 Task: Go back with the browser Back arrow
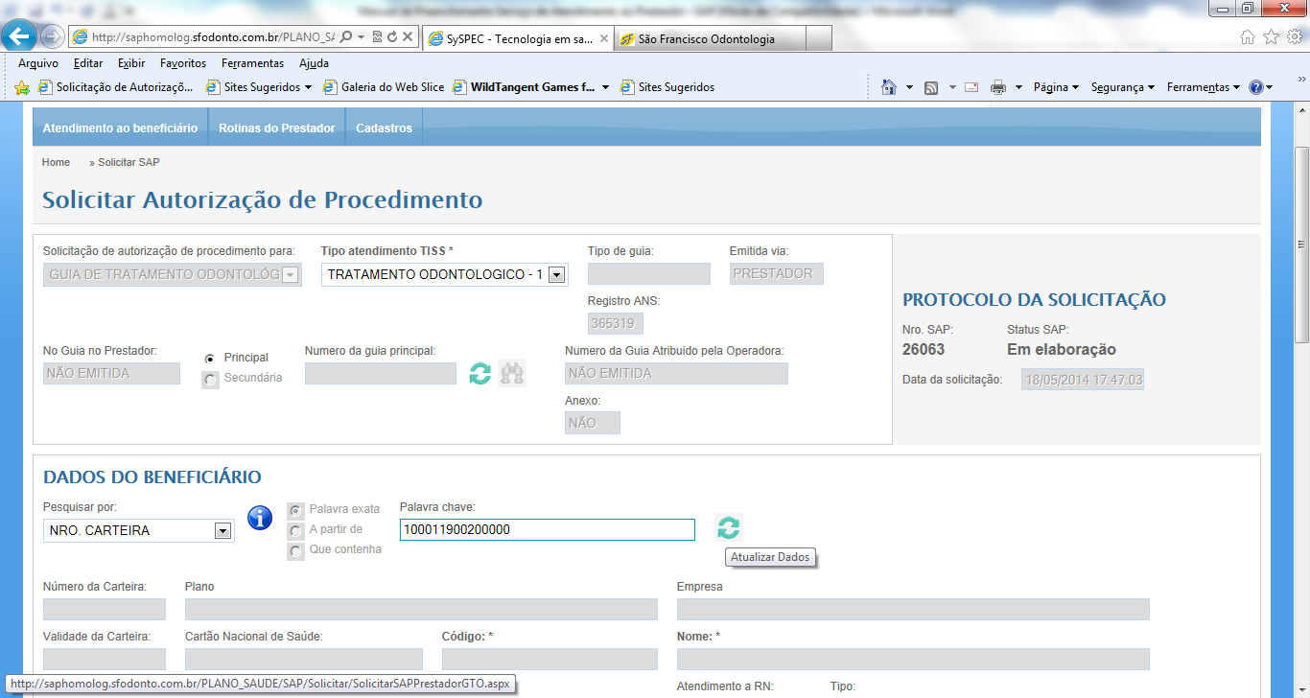20,36
